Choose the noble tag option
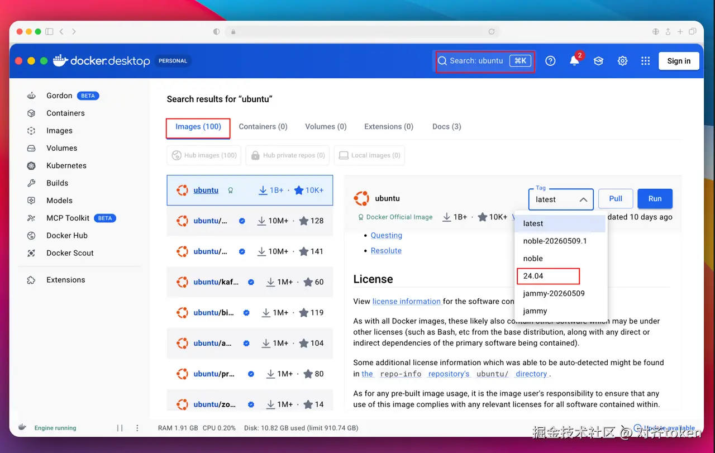 click(561, 259)
